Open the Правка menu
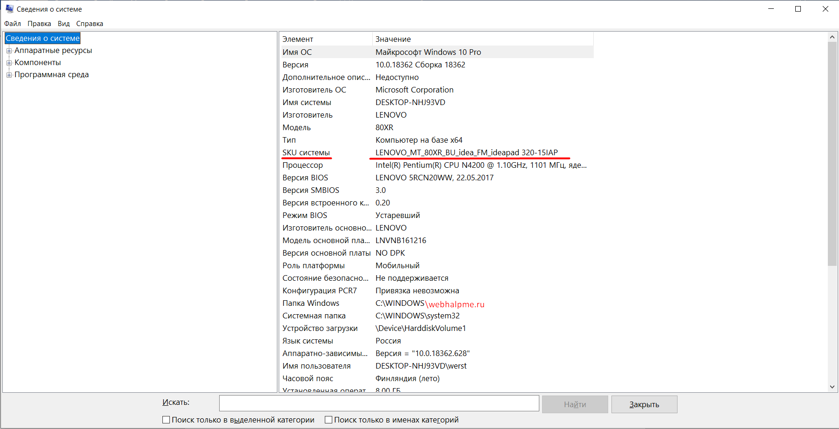The image size is (839, 429). [x=39, y=24]
